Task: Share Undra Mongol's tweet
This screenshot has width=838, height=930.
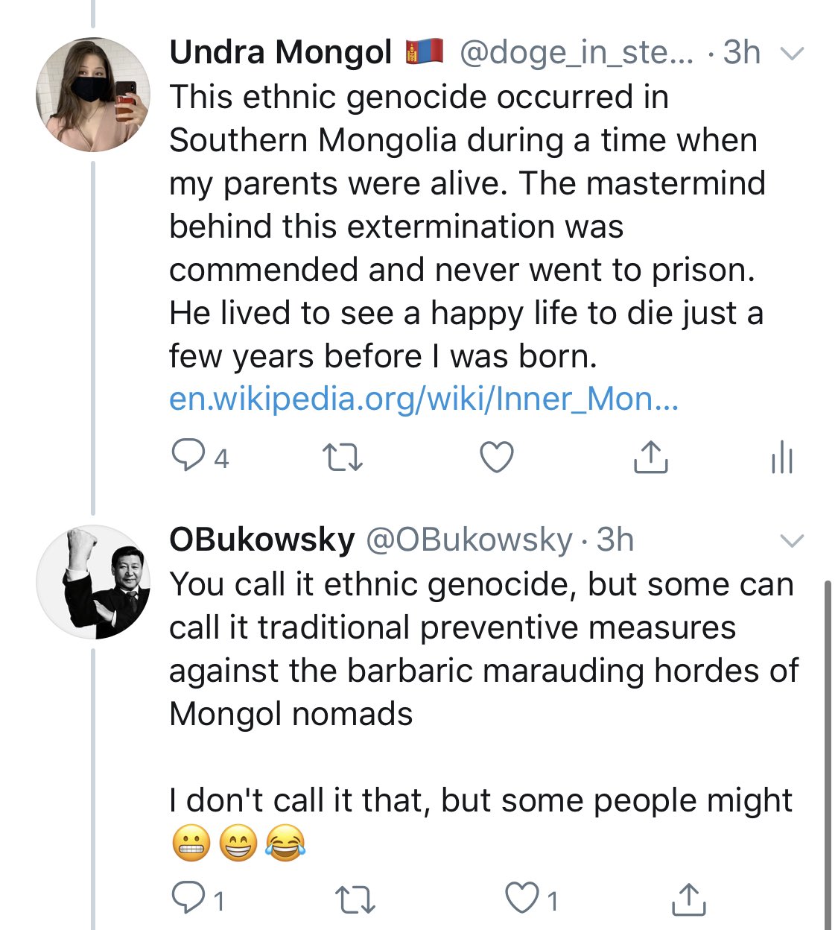Action: (x=651, y=458)
